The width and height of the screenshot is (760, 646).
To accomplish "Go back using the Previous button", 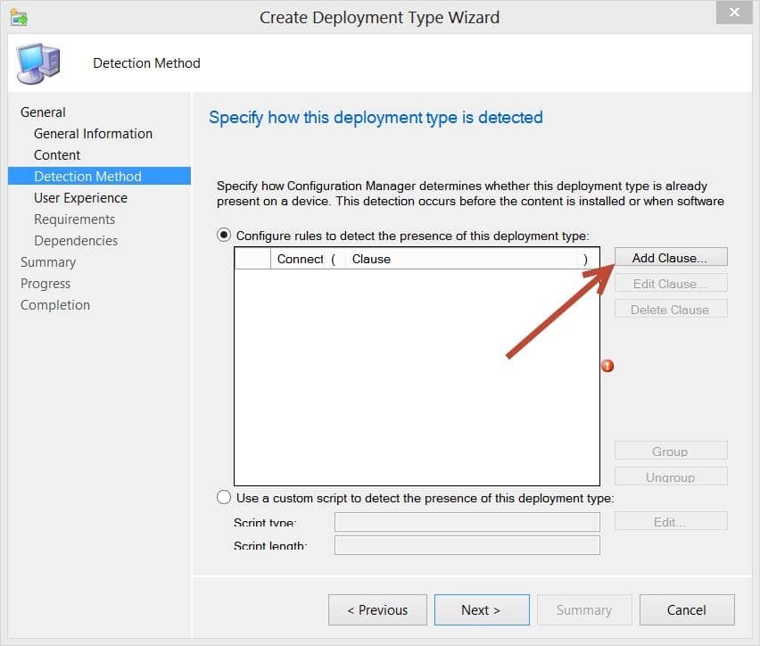I will pyautogui.click(x=377, y=610).
